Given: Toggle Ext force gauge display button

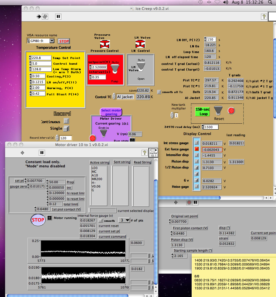Looking at the screenshot, I should point(196,149).
